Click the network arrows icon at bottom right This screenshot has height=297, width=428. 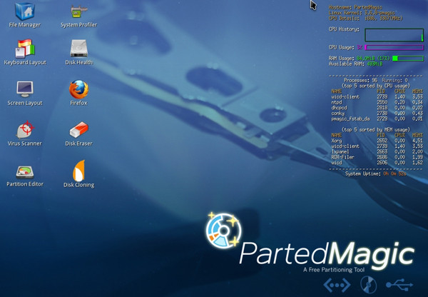click(337, 284)
